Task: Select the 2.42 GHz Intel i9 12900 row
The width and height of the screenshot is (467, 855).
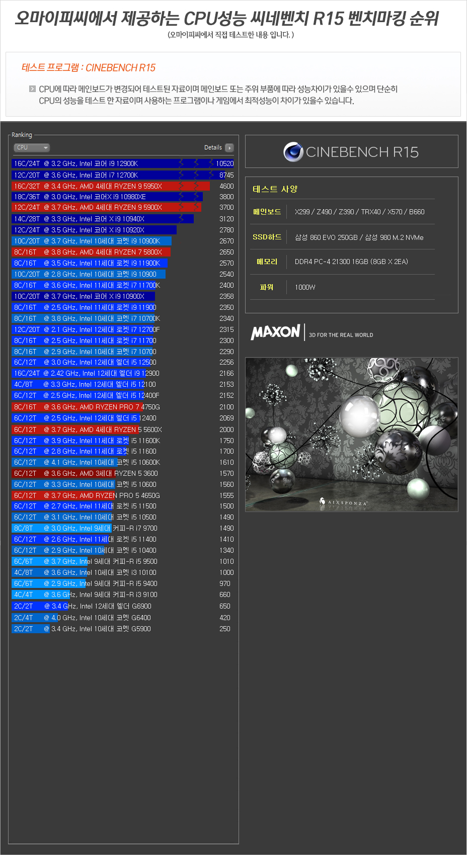Action: click(x=123, y=373)
